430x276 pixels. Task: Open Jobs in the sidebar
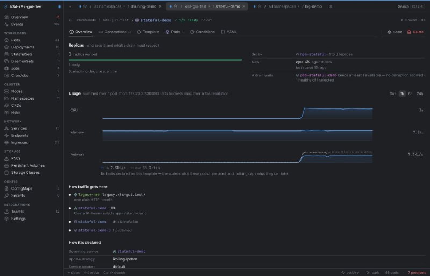pos(32,68)
